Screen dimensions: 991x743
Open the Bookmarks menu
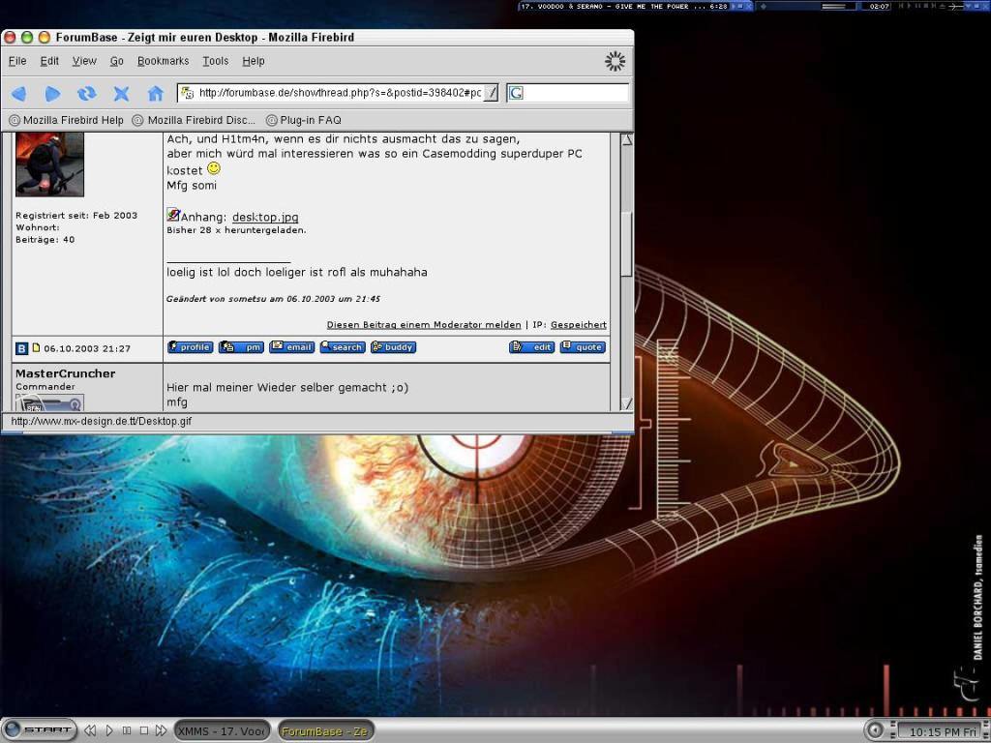163,61
